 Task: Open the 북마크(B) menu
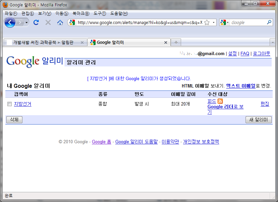click(x=81, y=13)
